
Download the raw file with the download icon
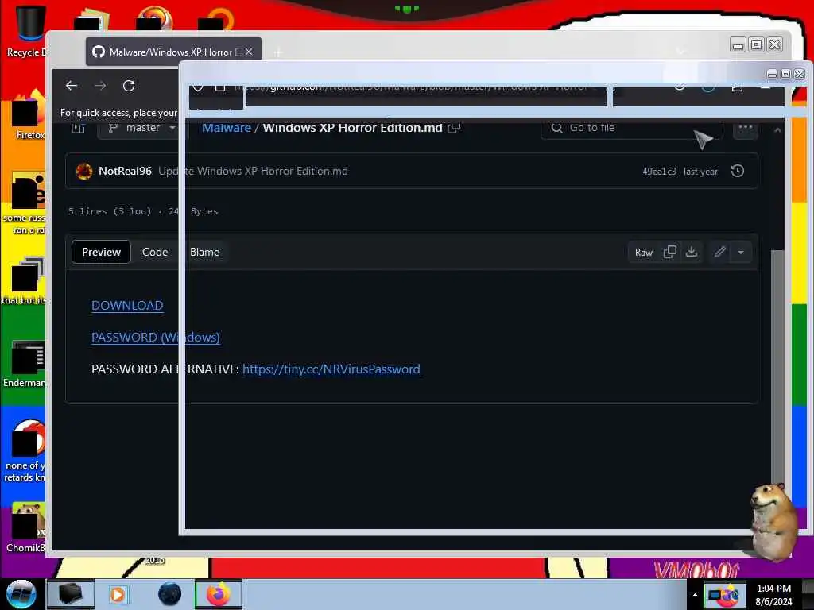click(x=692, y=252)
